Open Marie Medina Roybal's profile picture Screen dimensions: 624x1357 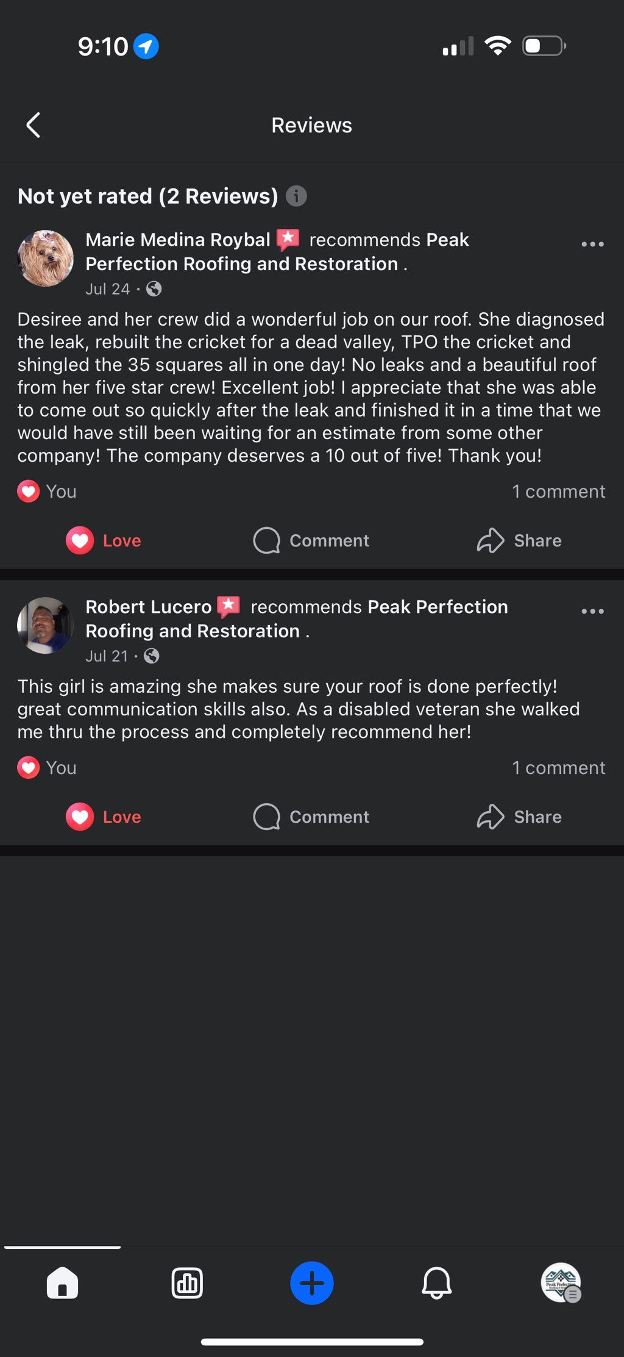[x=46, y=259]
